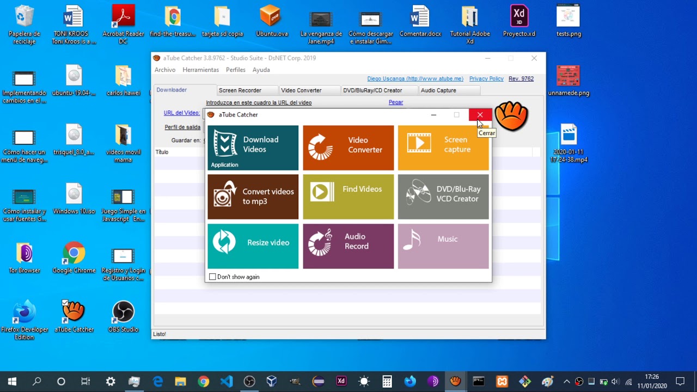Select the Tor Browser desktop icon

coord(25,259)
